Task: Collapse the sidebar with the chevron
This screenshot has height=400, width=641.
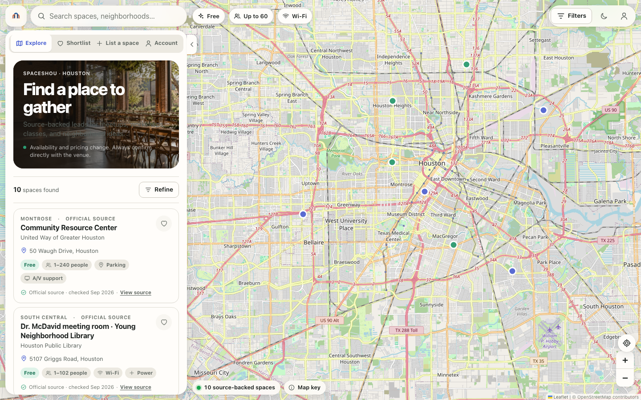Action: coord(192,44)
